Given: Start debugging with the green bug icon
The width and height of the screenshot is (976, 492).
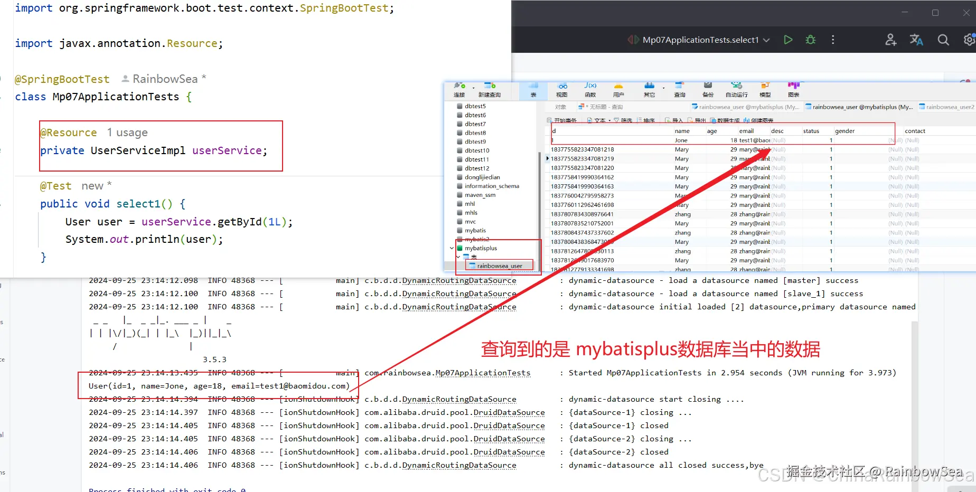Looking at the screenshot, I should [811, 40].
